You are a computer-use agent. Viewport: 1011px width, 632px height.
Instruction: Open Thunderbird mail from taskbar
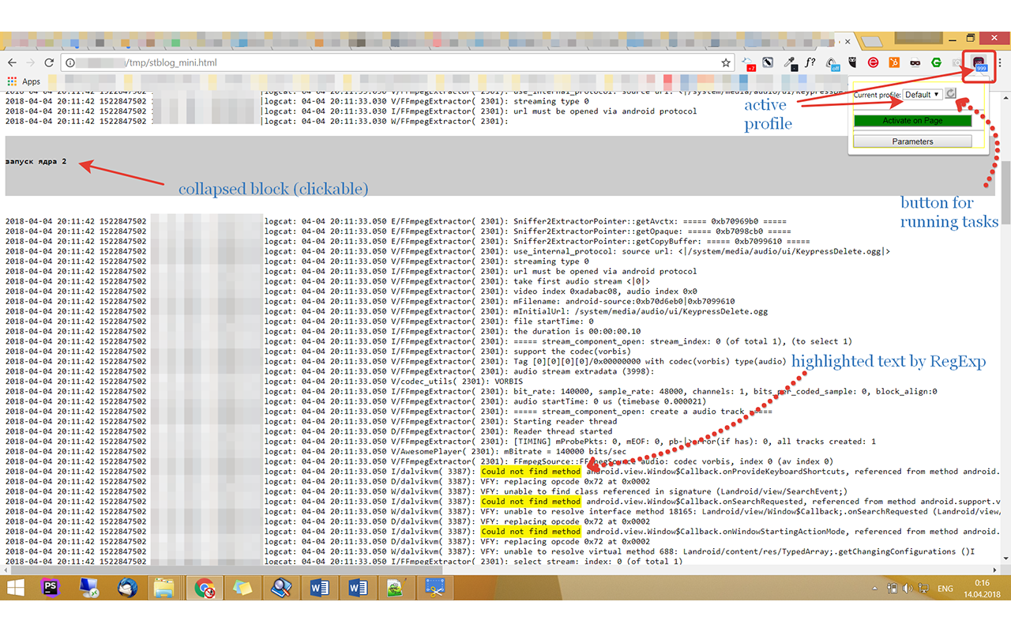coord(127,588)
